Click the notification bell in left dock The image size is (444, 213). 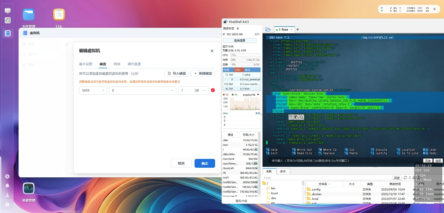coord(7,186)
